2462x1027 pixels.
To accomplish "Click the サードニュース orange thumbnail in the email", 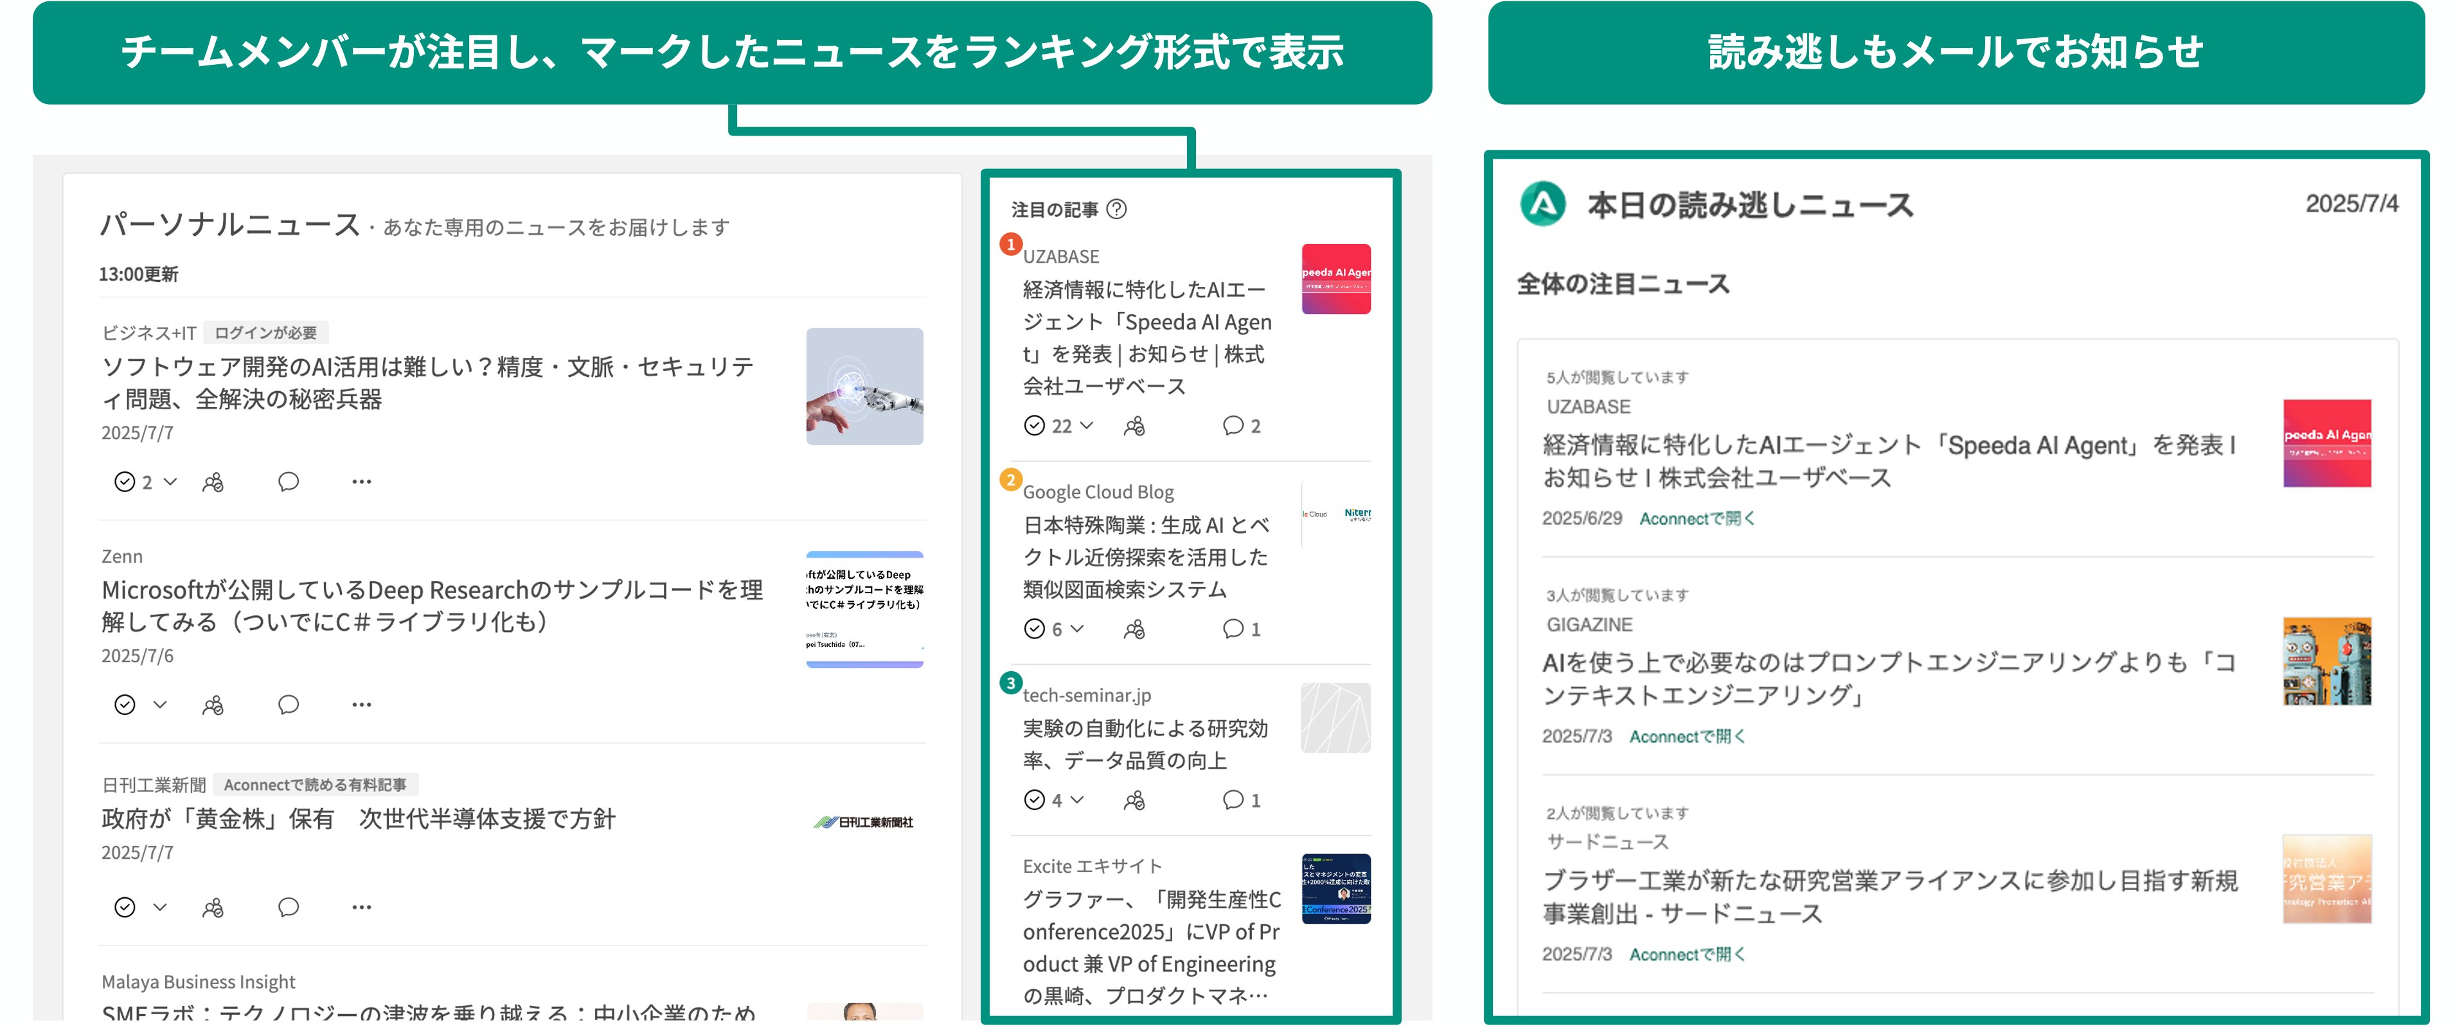I will [2326, 878].
